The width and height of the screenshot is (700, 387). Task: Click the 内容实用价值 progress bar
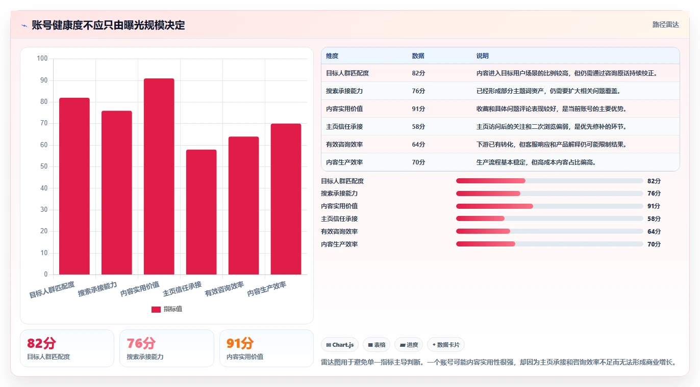click(x=549, y=206)
